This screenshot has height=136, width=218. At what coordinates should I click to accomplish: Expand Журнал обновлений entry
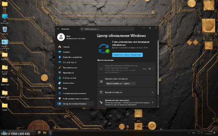(126, 92)
